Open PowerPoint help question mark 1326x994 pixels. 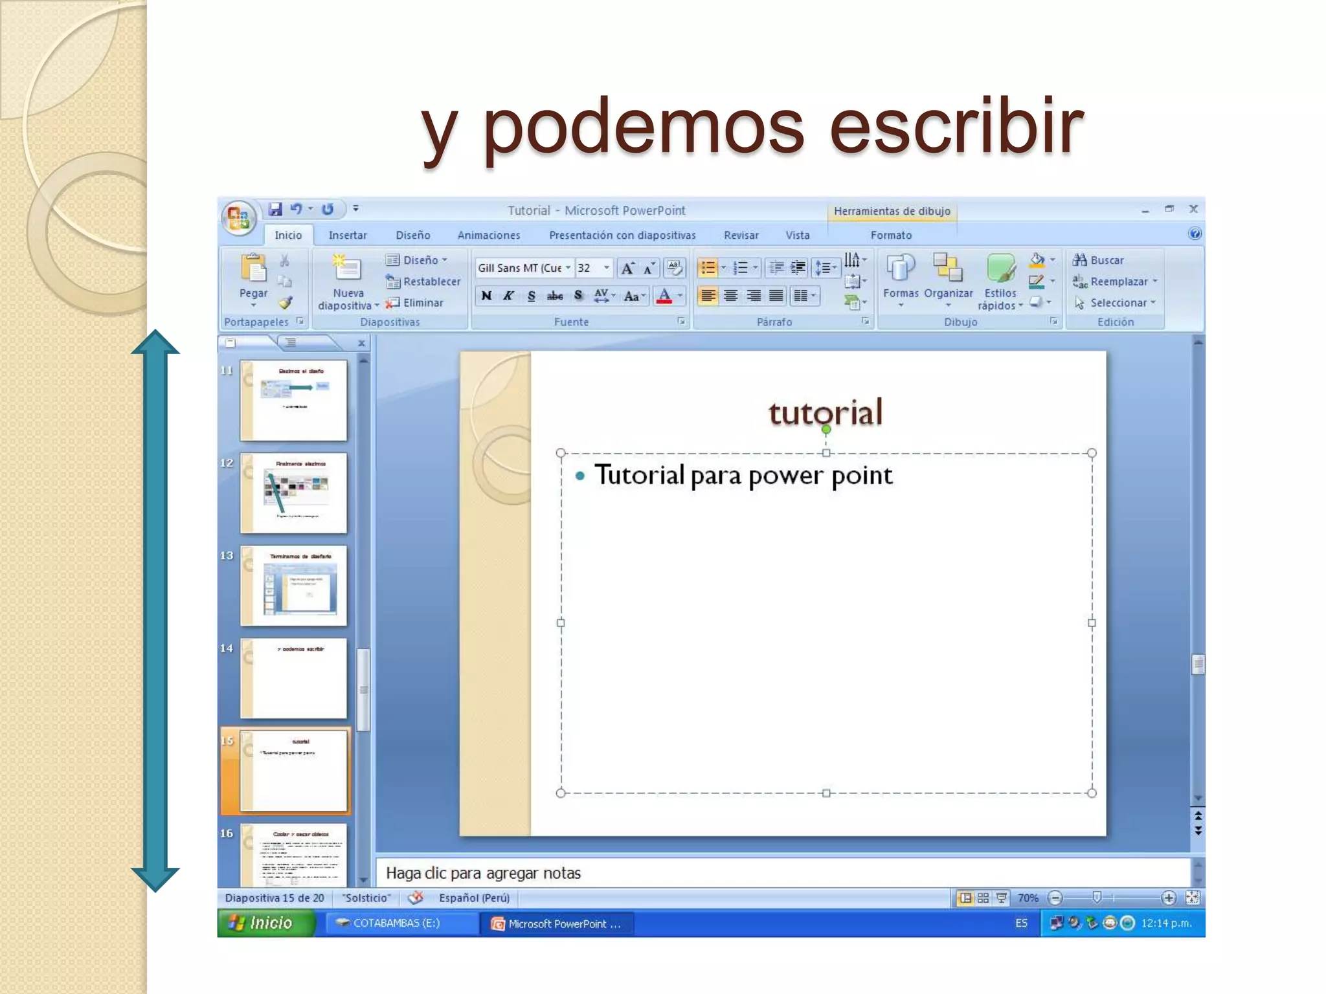coord(1195,234)
